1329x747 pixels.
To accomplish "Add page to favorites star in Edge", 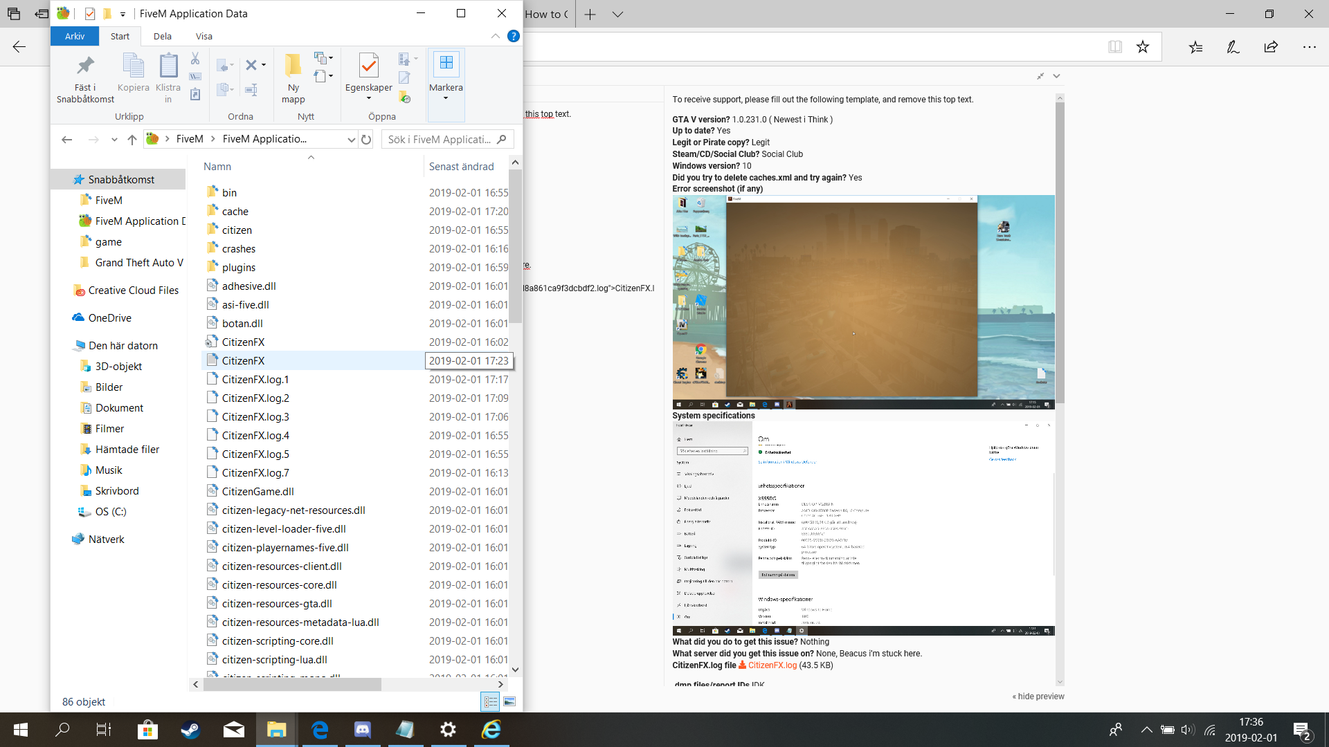I will pyautogui.click(x=1143, y=47).
